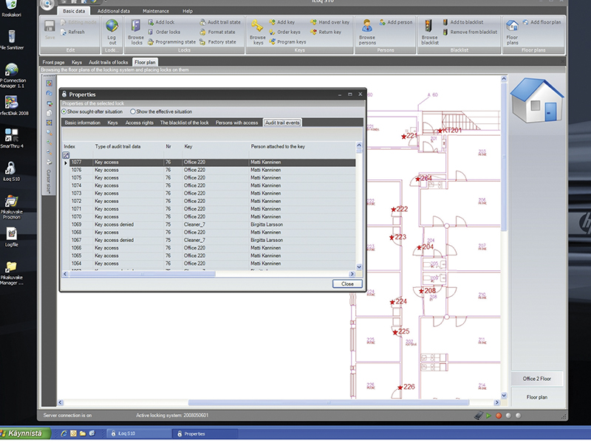Click Add floor plan command
Image resolution: width=591 pixels, height=443 pixels.
542,22
